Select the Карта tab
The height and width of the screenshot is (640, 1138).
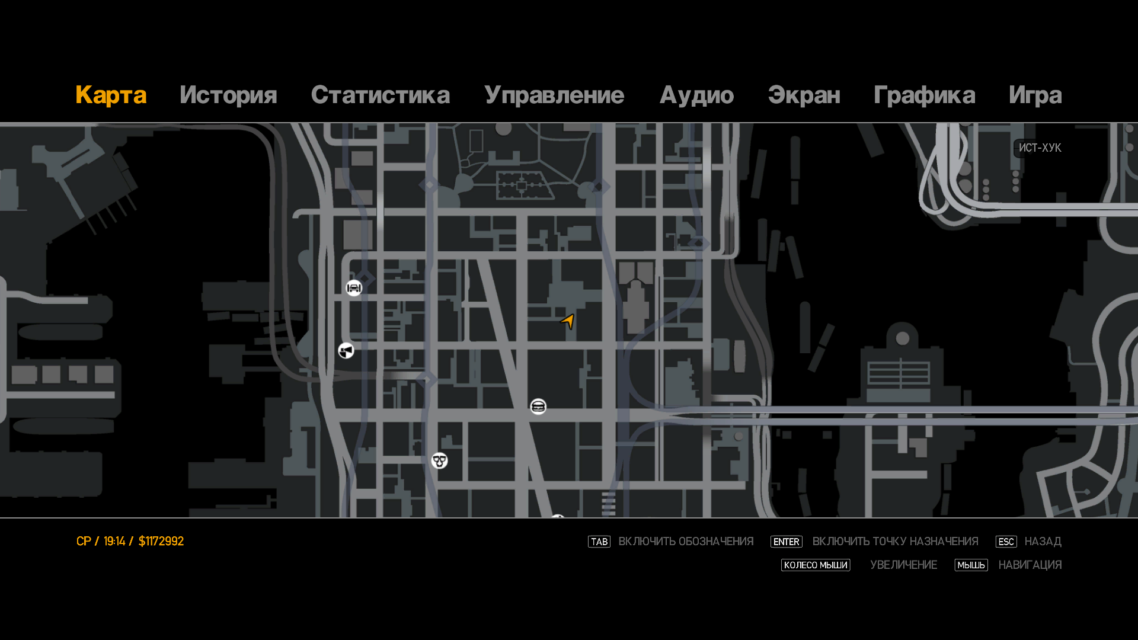tap(111, 95)
